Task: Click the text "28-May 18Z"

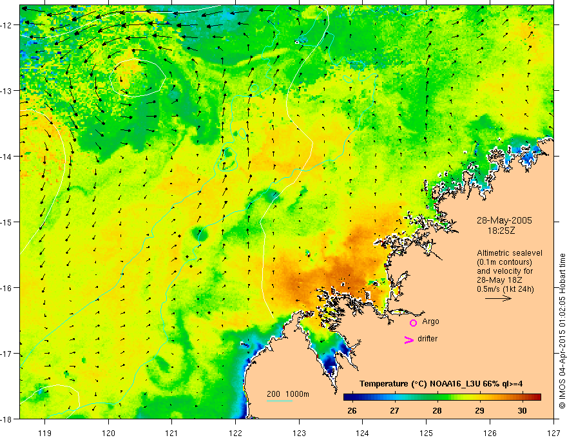Action: (x=499, y=280)
